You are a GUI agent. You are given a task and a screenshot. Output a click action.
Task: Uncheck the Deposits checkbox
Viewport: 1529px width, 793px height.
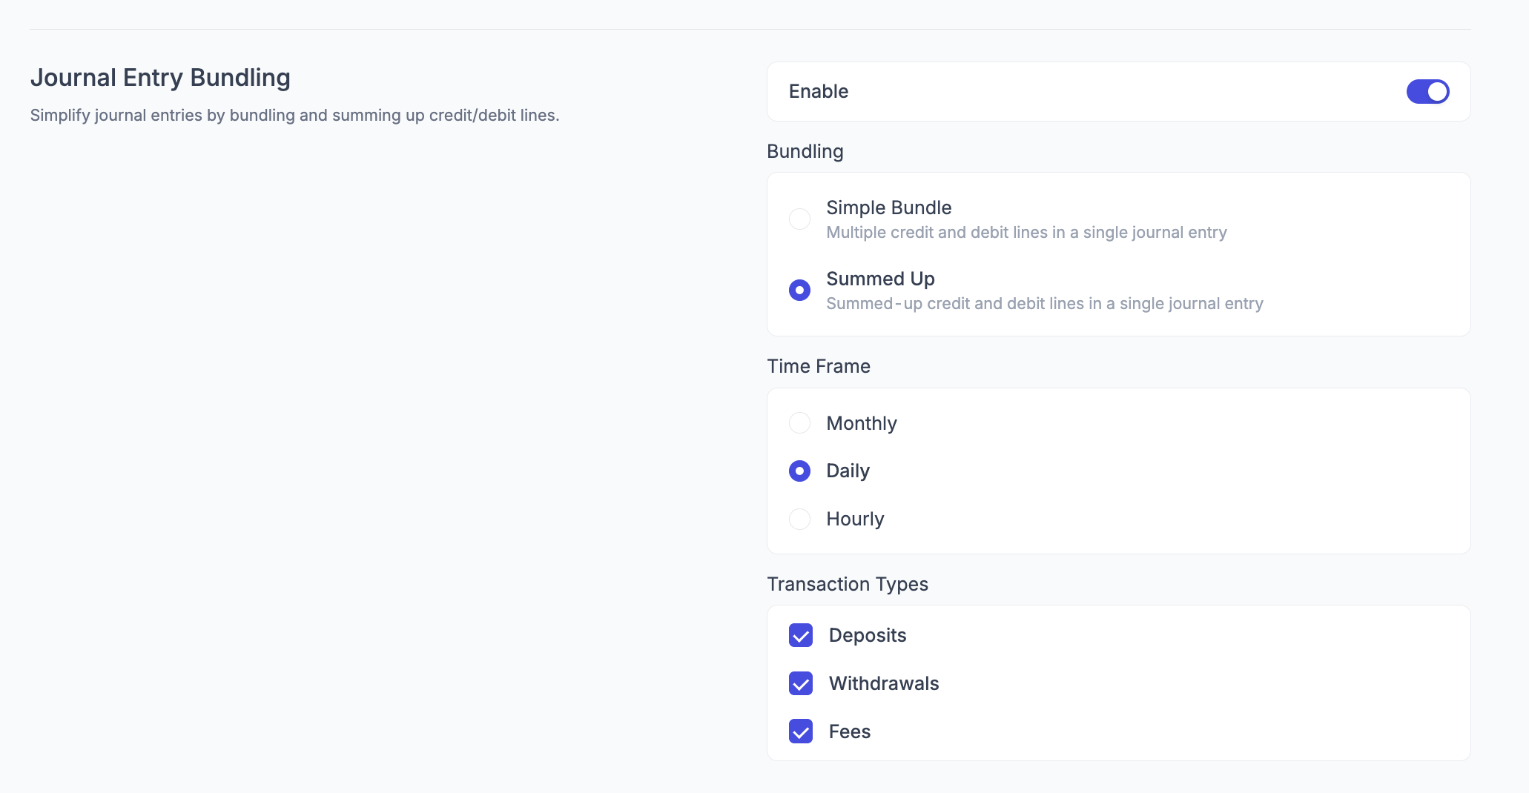[801, 635]
